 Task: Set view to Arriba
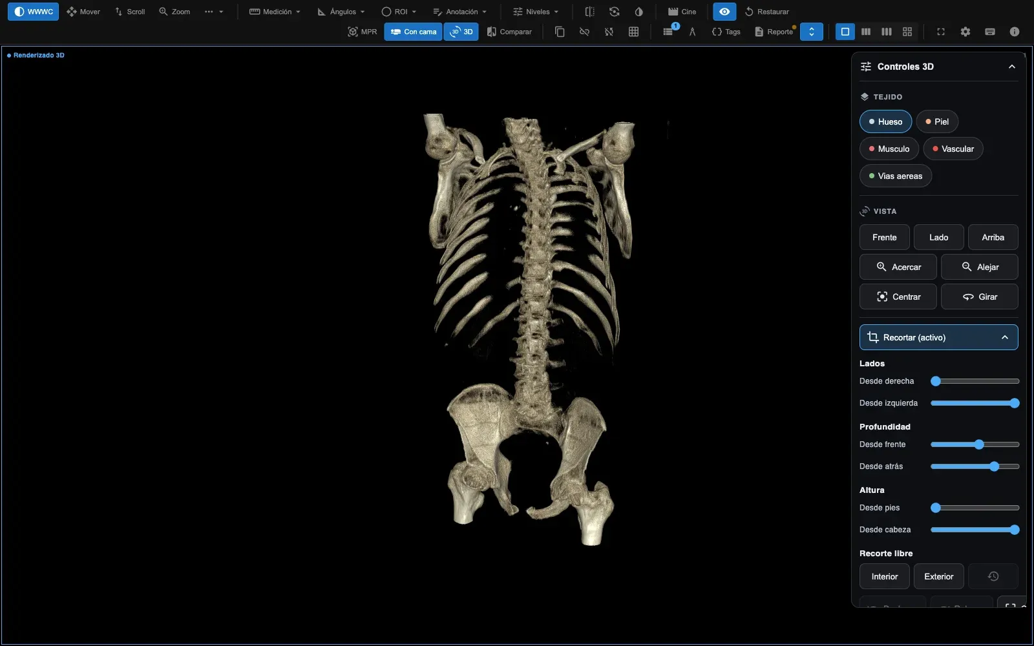point(993,237)
